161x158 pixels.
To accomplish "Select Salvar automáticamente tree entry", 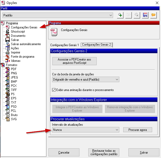I will click(x=26, y=44).
